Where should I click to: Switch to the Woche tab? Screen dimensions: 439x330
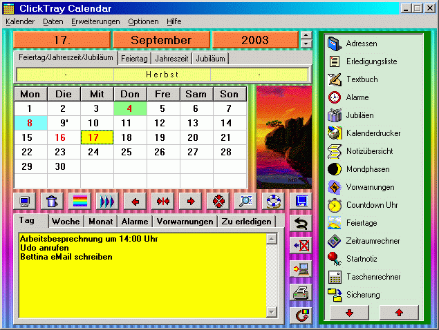click(66, 222)
